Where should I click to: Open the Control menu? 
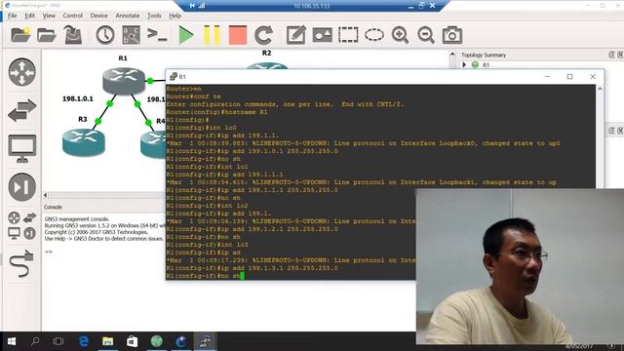[x=72, y=16]
